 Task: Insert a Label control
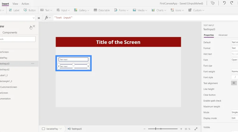[x=14, y=10]
